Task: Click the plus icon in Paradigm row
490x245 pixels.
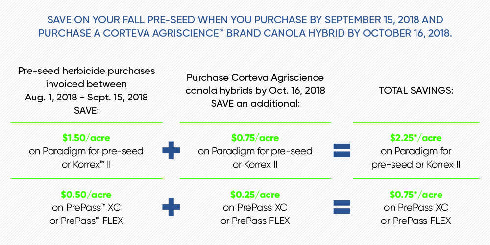Action: tap(171, 150)
